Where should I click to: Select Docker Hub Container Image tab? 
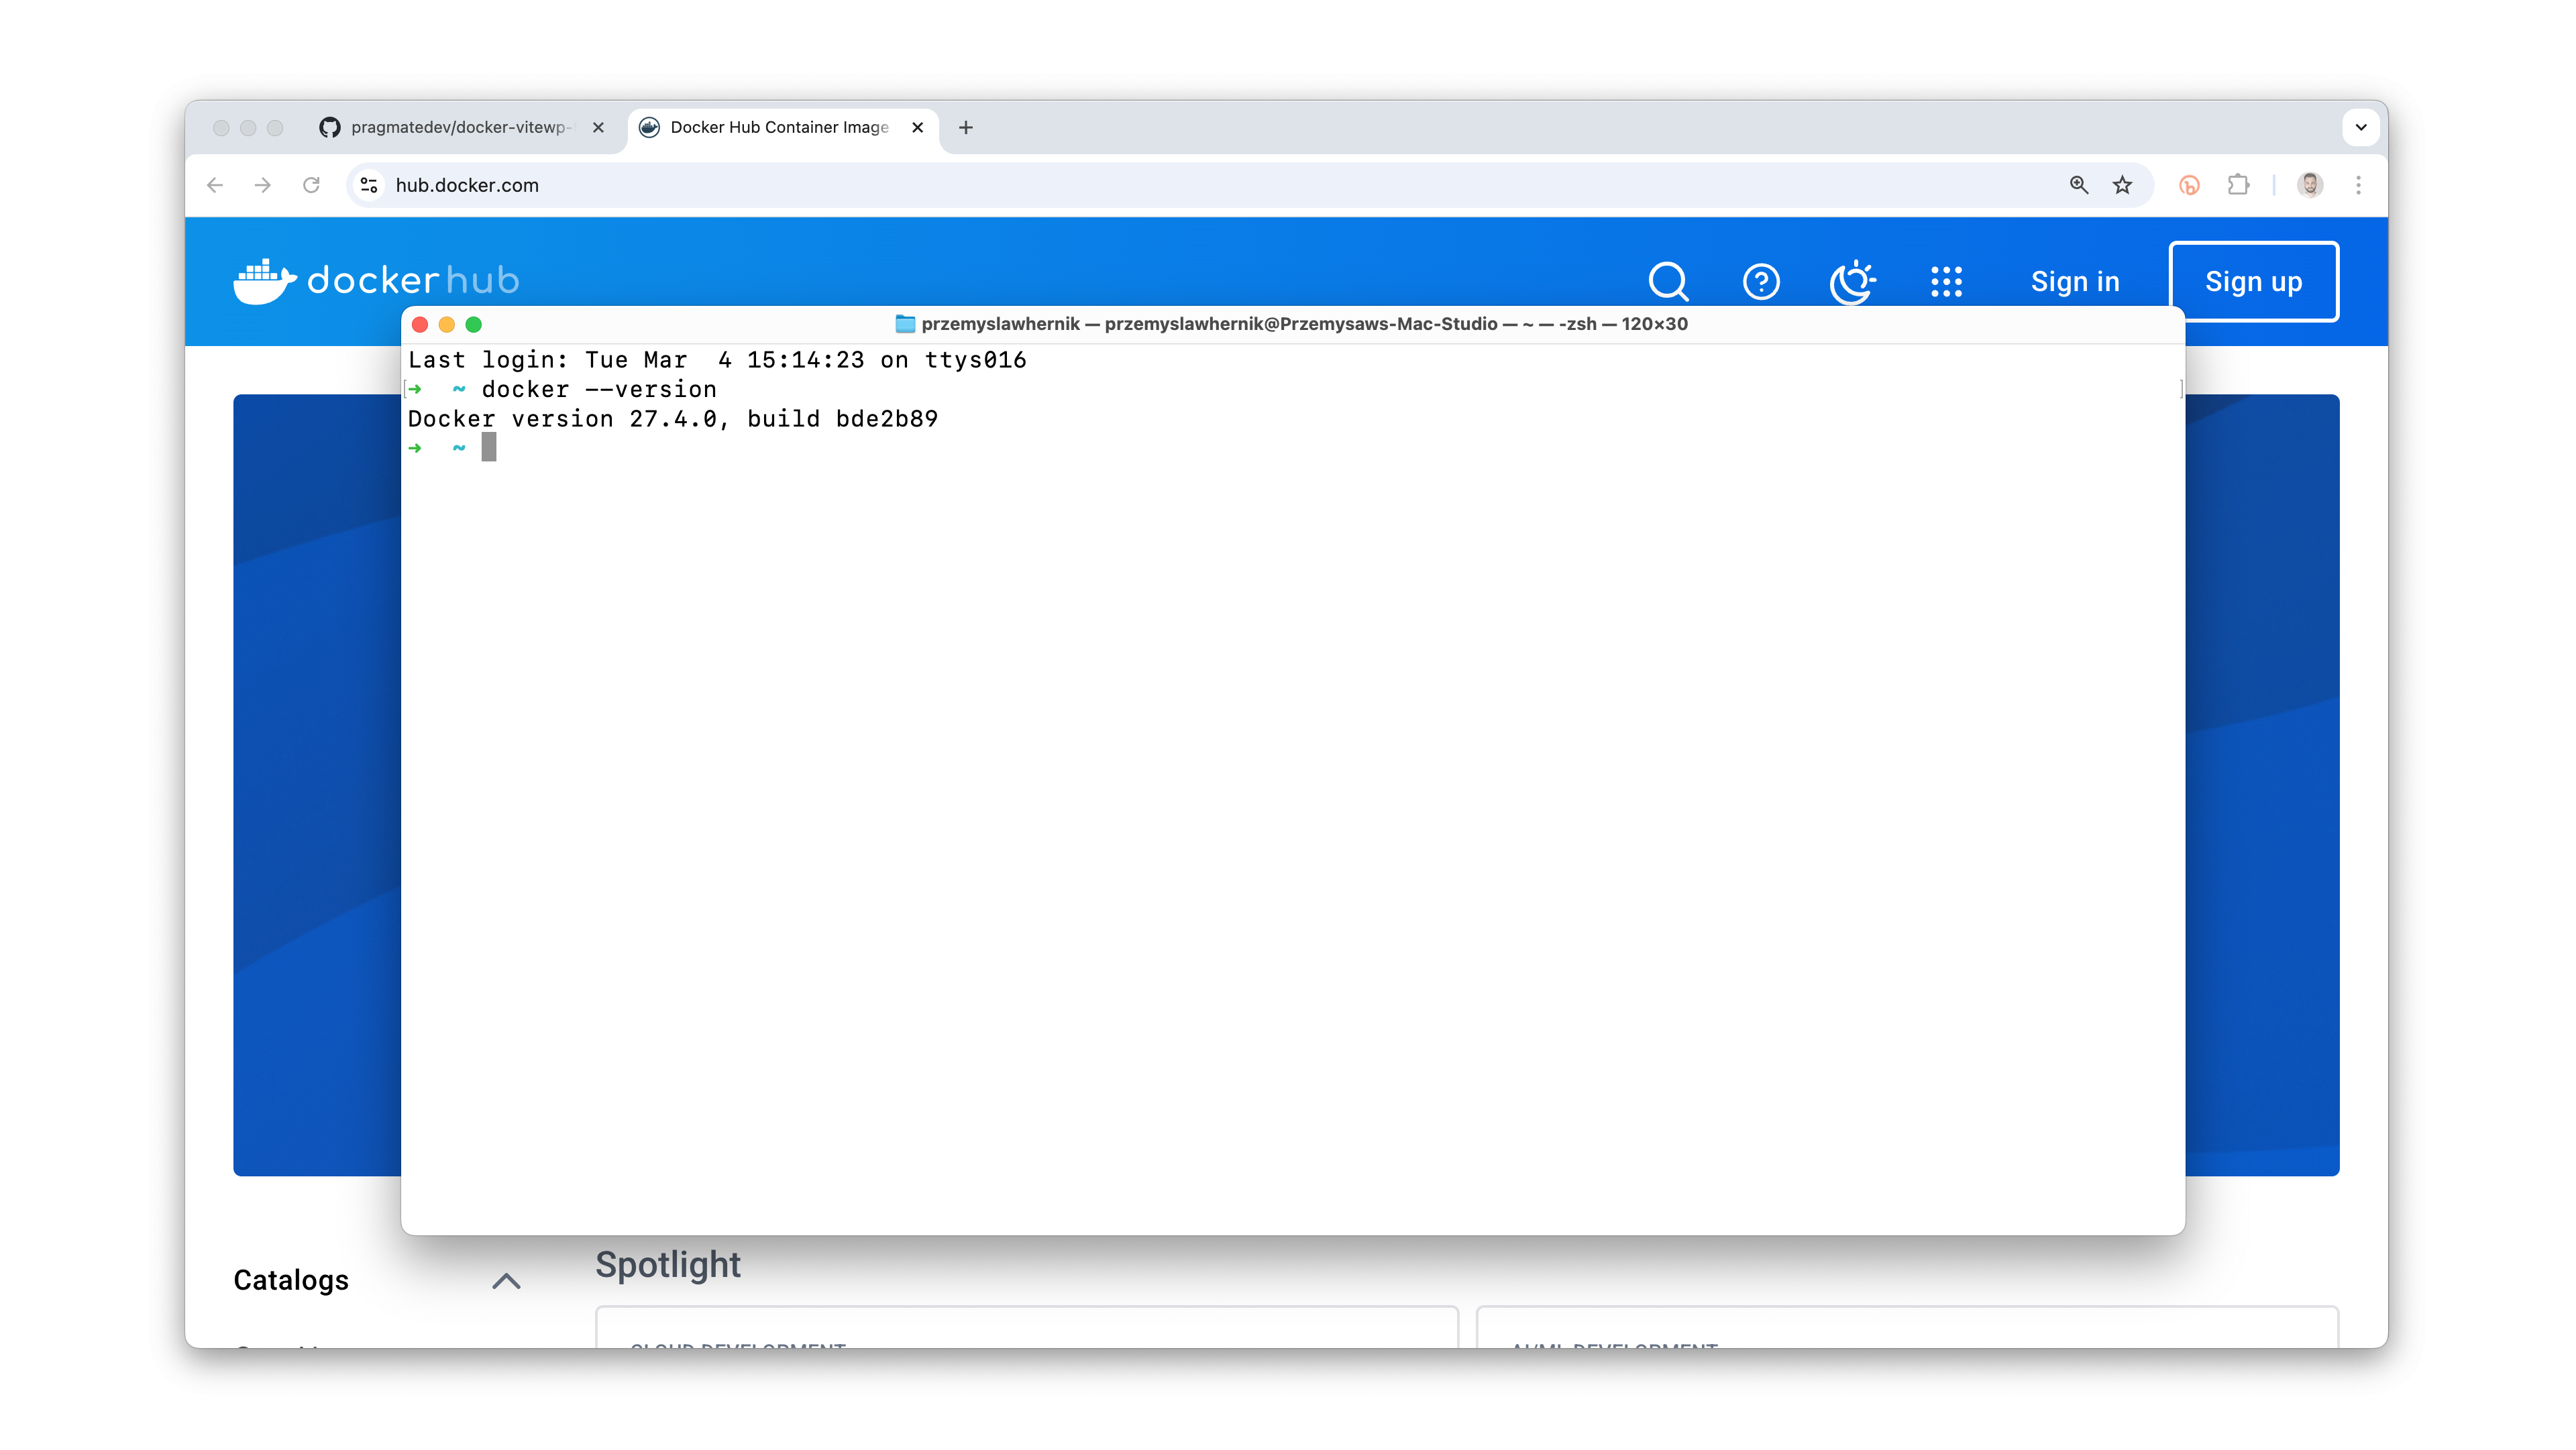779,127
